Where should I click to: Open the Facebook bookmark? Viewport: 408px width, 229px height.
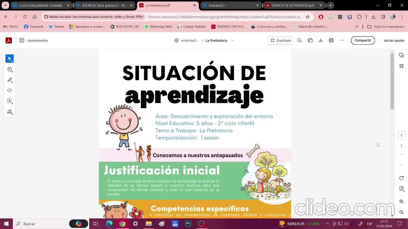click(x=33, y=27)
